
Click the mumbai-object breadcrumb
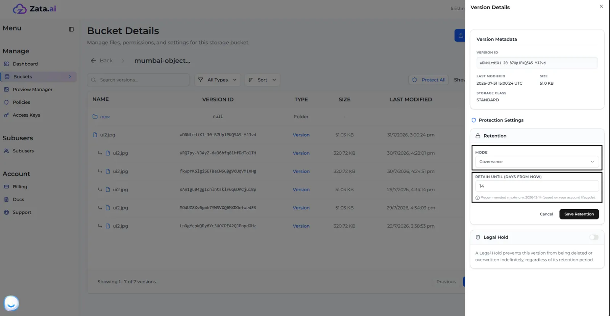pos(162,61)
